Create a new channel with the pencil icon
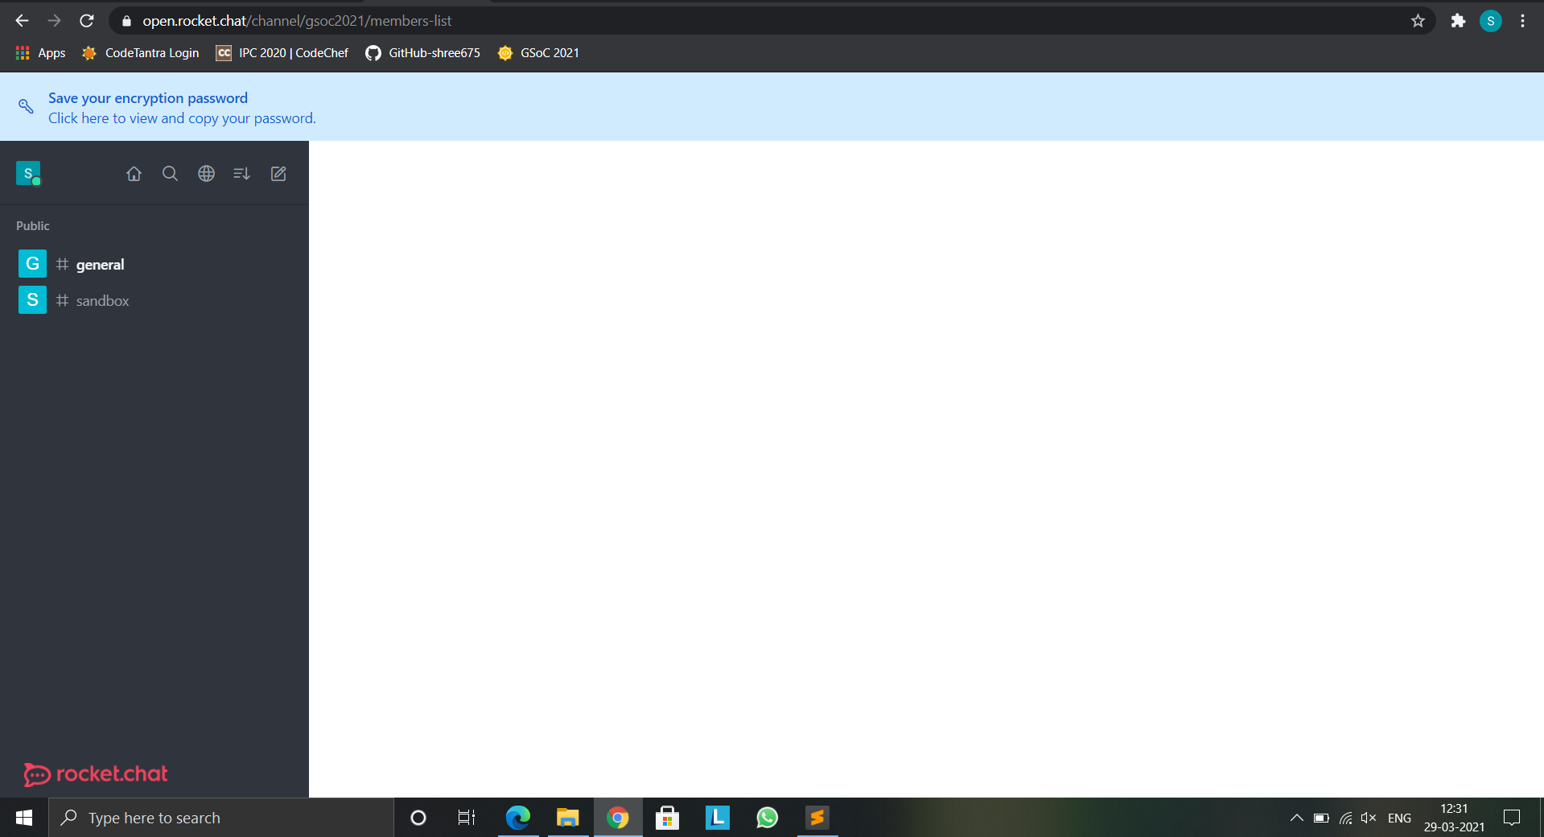The width and height of the screenshot is (1544, 837). [278, 174]
